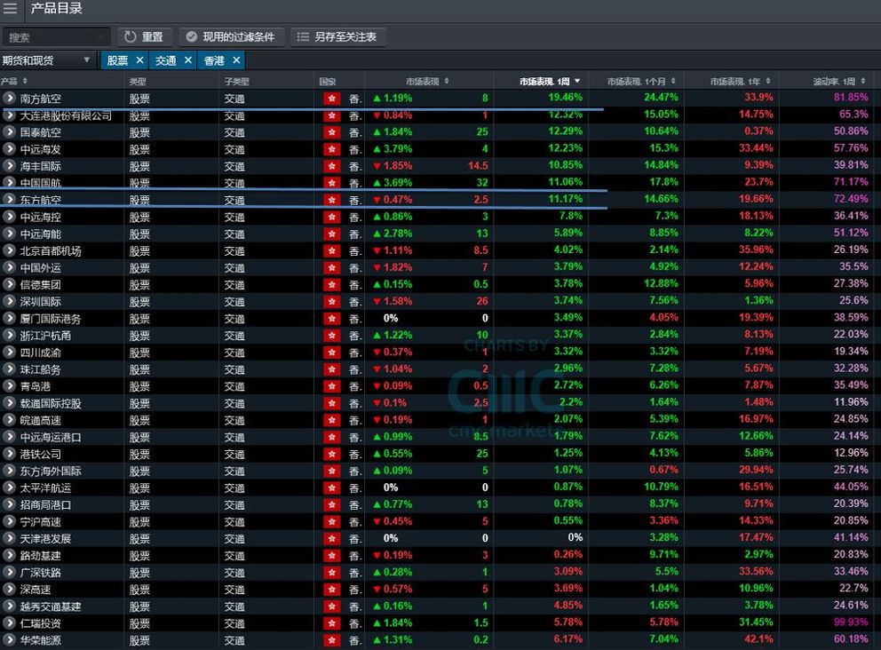Click the Hong Kong flag for 华荣能源
The image size is (881, 650).
331,640
